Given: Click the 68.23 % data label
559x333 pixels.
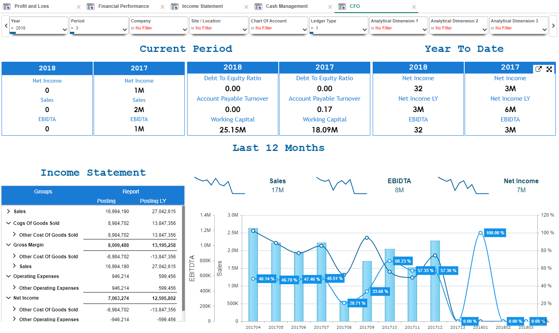Looking at the screenshot, I should point(403,261).
